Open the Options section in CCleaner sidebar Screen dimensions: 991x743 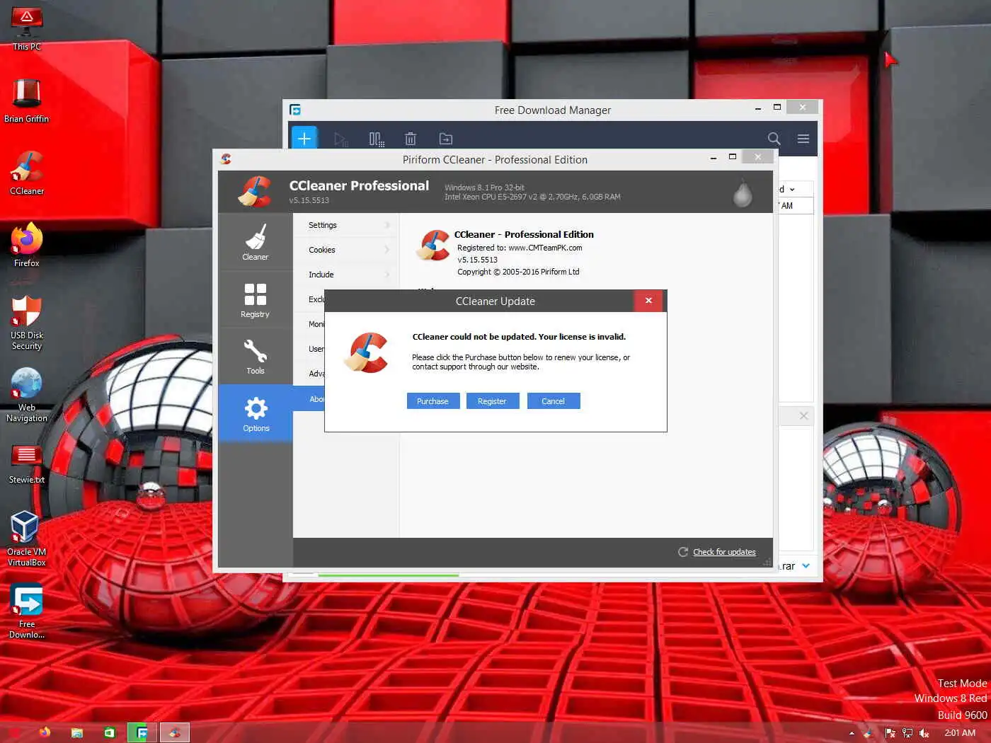click(256, 414)
